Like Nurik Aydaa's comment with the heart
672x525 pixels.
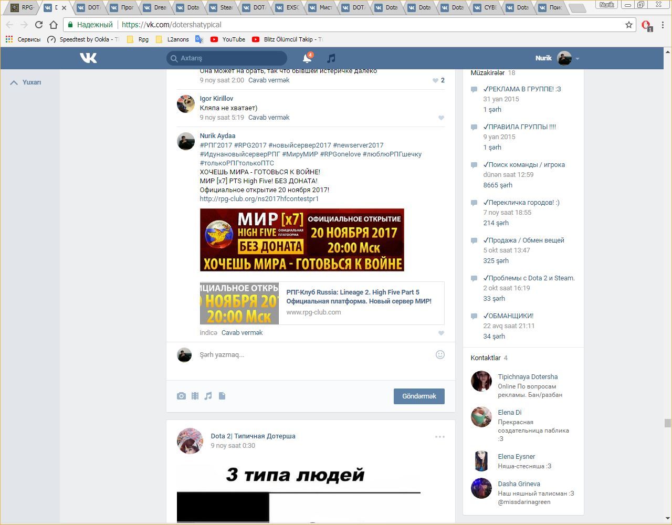[441, 333]
